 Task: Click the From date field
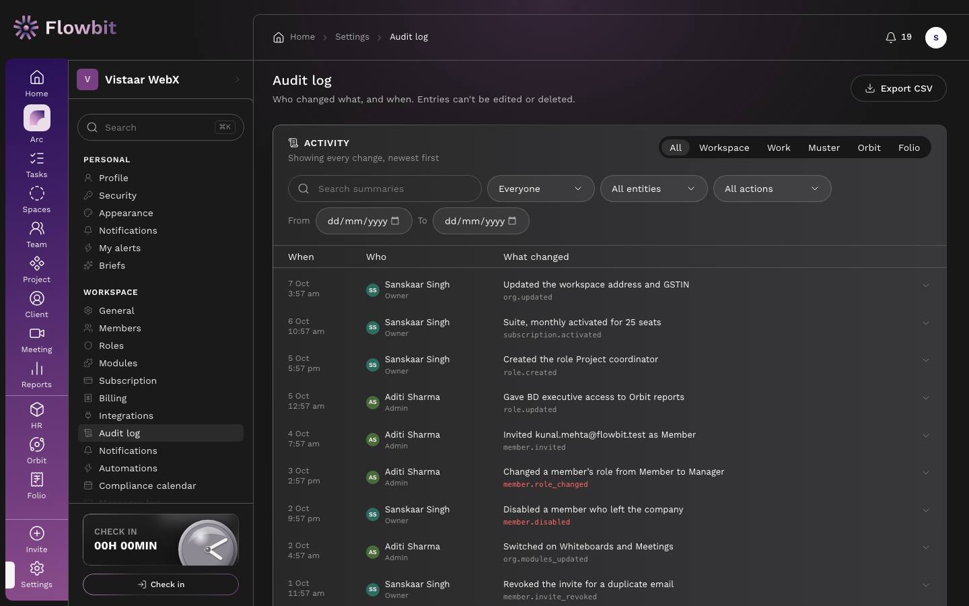tap(364, 221)
